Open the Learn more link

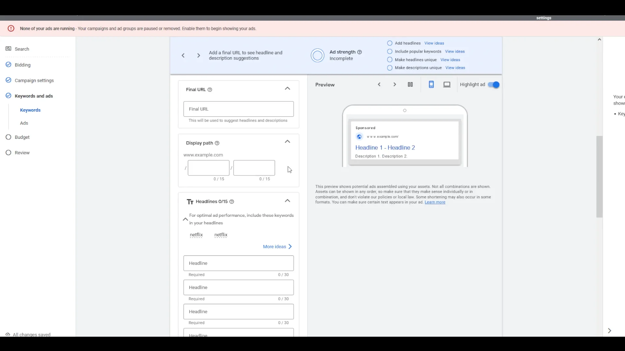click(435, 202)
